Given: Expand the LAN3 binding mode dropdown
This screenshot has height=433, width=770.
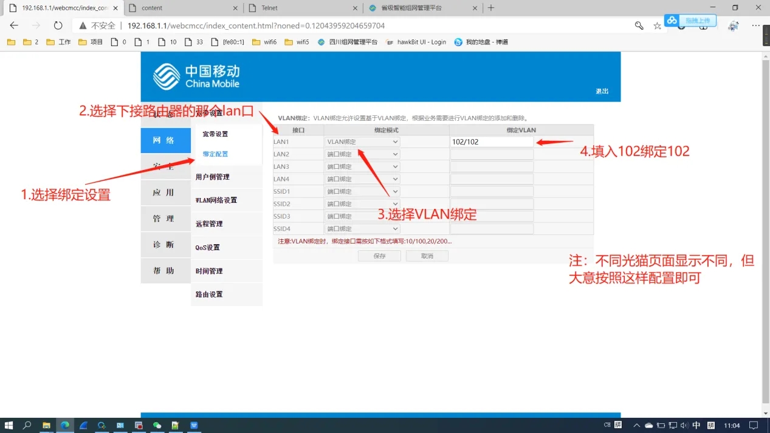Looking at the screenshot, I should [x=363, y=166].
